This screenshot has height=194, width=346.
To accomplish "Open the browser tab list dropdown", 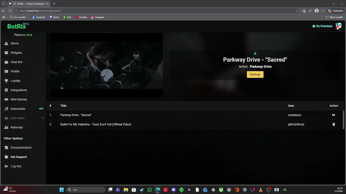I will pos(4,4).
